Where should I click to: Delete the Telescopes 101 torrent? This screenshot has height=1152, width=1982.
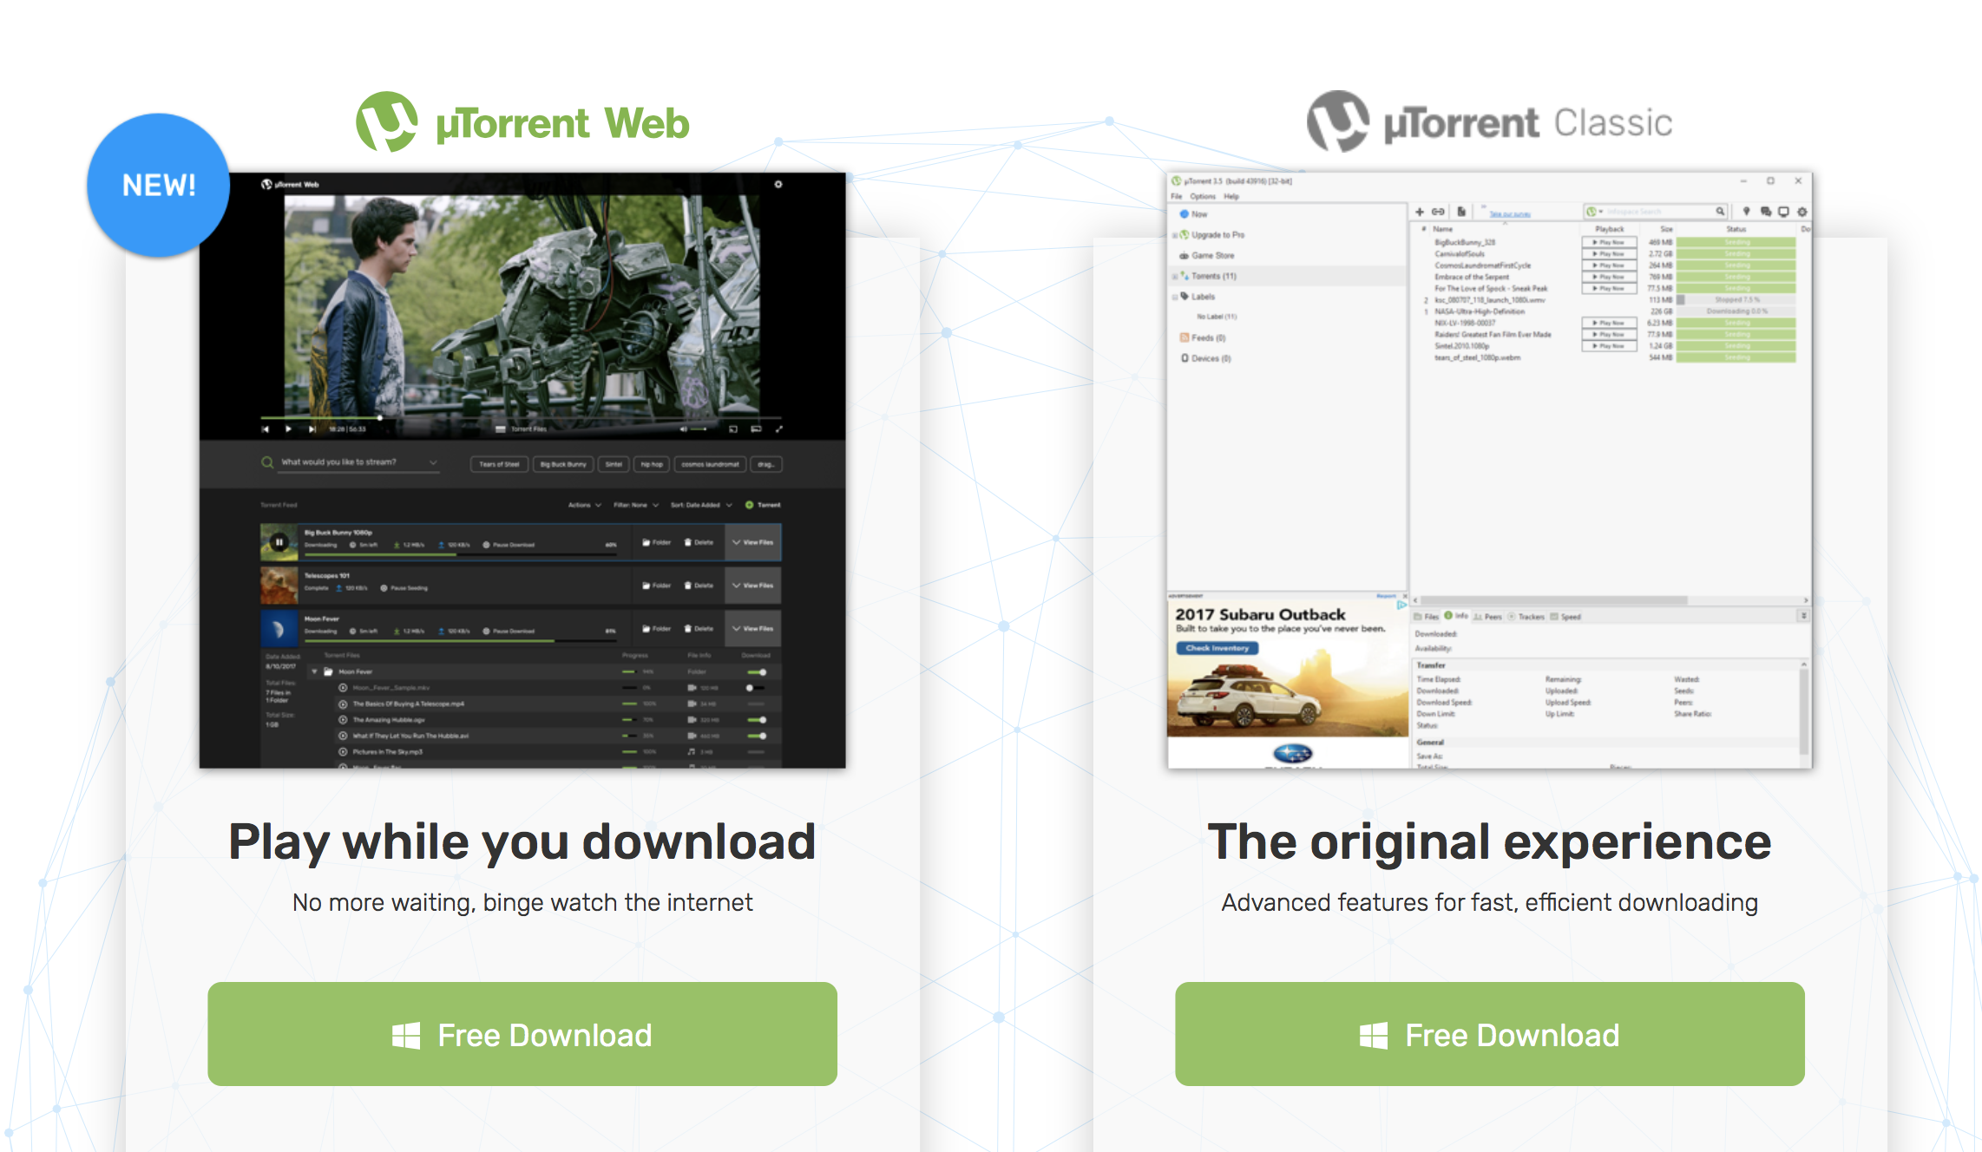(x=699, y=586)
